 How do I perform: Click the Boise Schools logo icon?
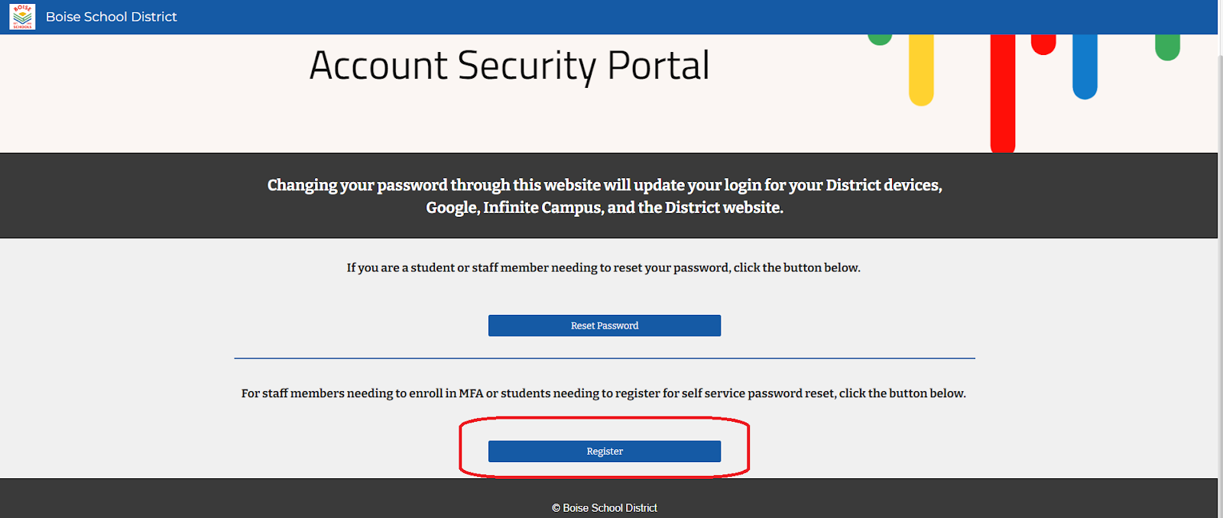[22, 16]
